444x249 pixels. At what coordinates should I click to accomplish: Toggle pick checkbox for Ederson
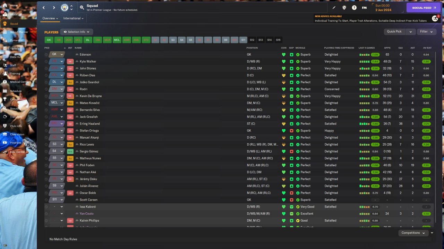click(x=46, y=55)
